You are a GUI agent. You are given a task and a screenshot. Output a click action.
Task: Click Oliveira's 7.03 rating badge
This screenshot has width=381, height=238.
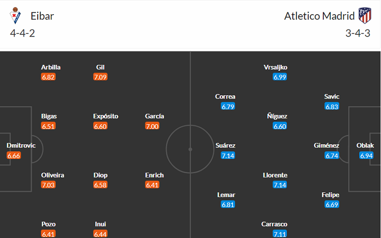(x=48, y=185)
